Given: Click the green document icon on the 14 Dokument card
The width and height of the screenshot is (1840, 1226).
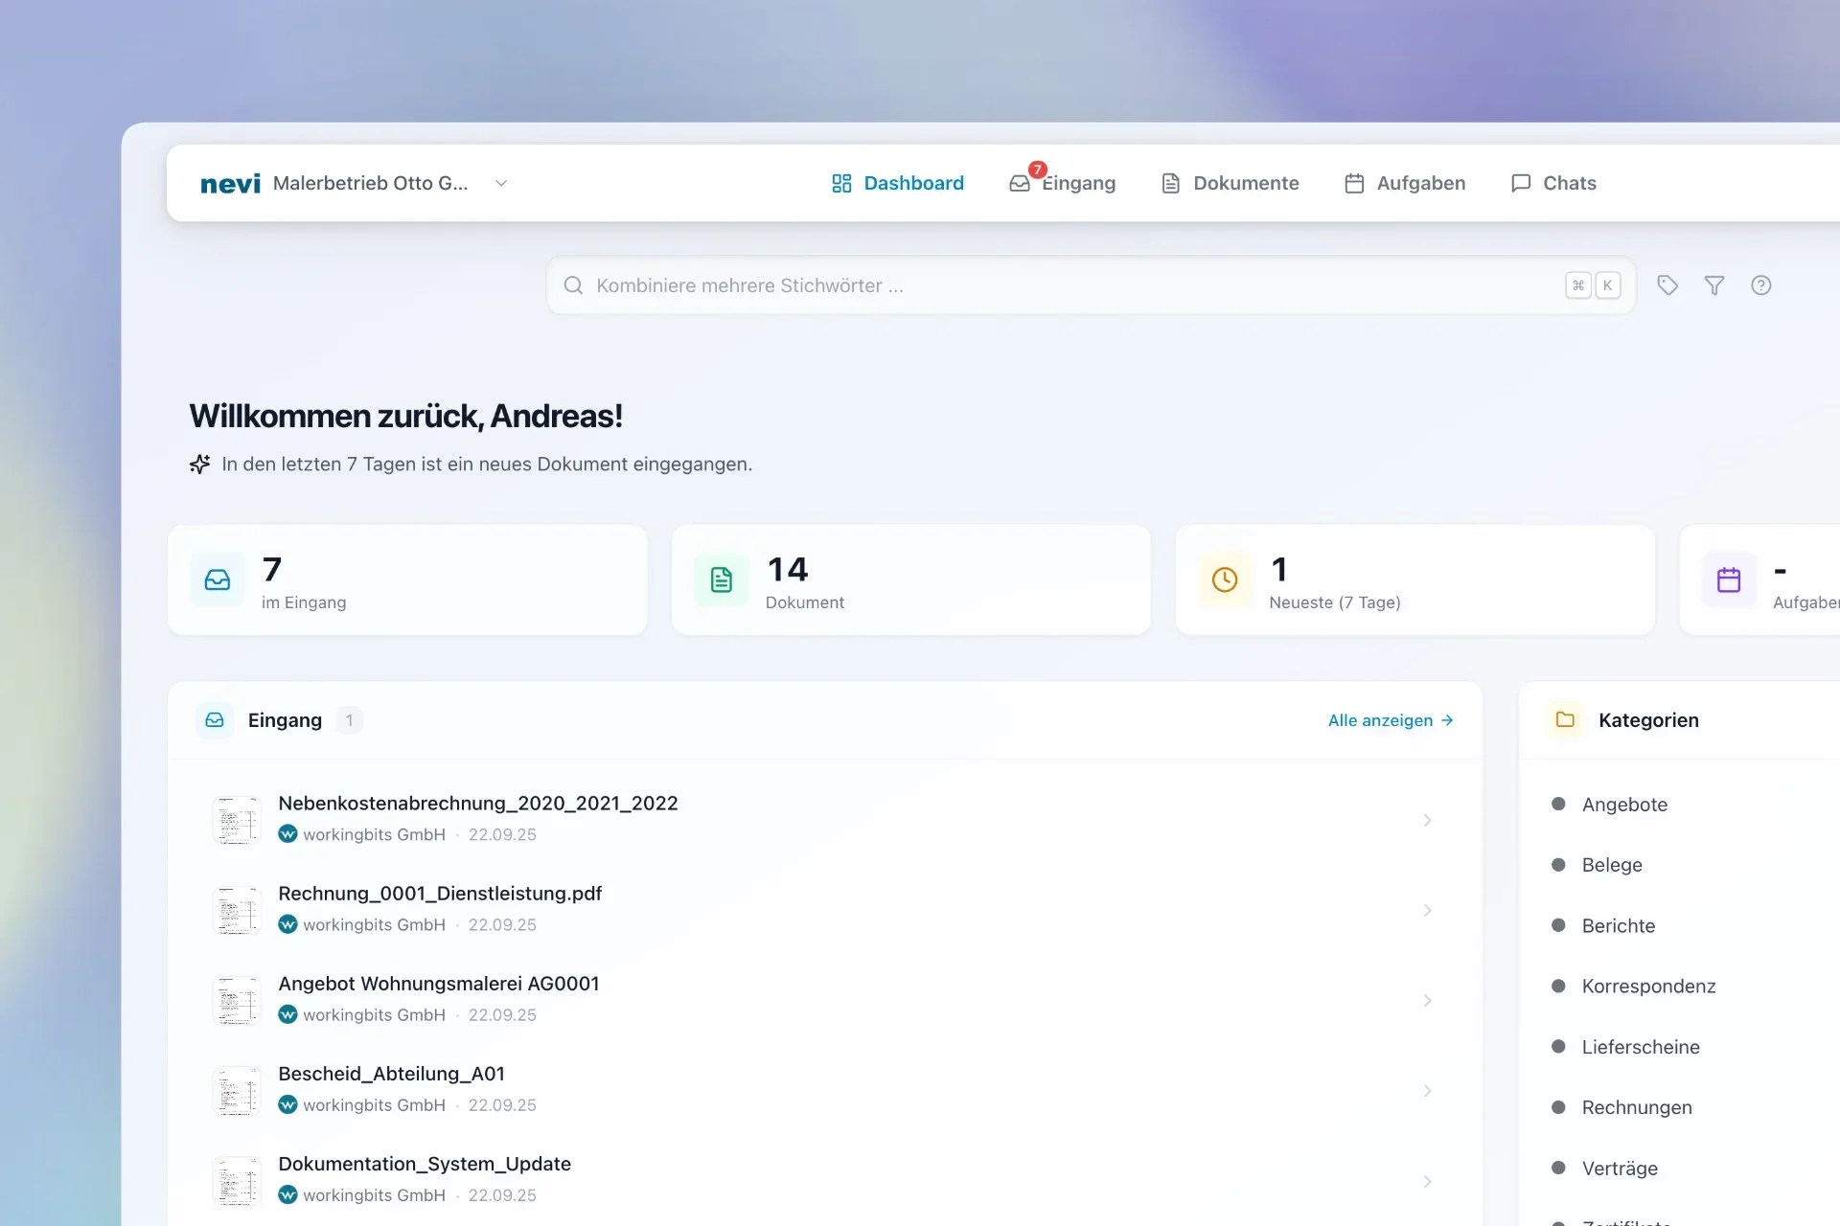Looking at the screenshot, I should [722, 579].
